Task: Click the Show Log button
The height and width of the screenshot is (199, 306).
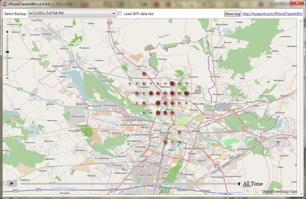Action: (x=232, y=14)
